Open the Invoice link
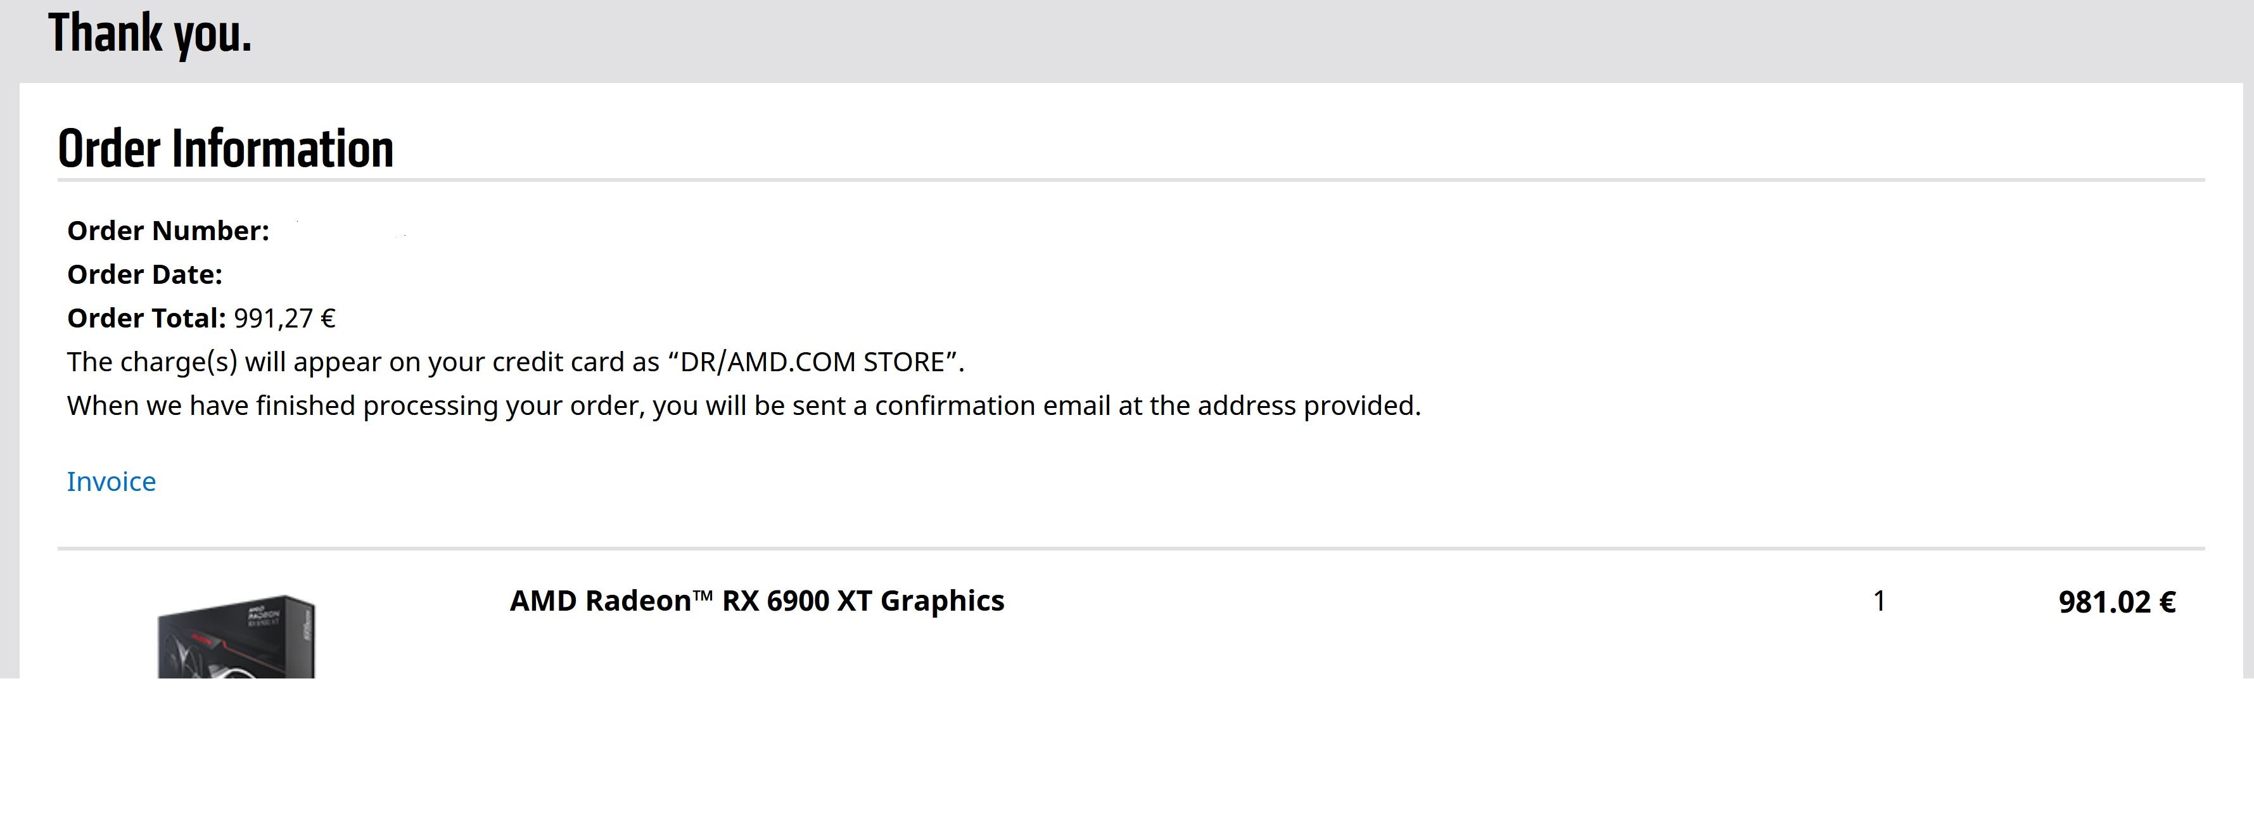Screen dimensions: 2254x821 pyautogui.click(x=111, y=481)
